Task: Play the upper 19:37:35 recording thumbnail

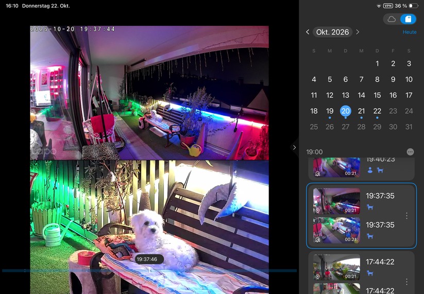Action: click(x=336, y=201)
